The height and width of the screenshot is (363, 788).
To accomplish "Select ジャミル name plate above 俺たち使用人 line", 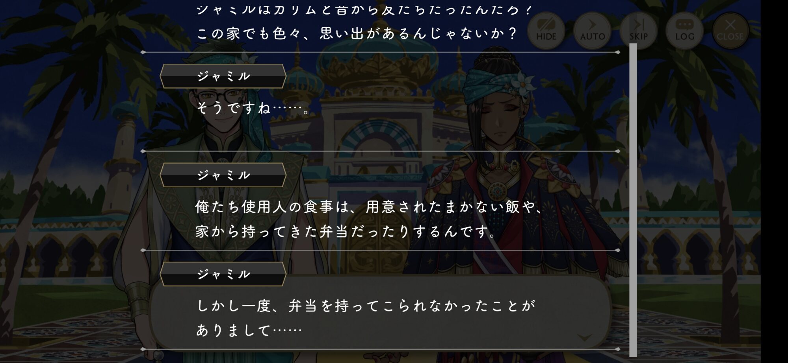I will click(x=223, y=175).
